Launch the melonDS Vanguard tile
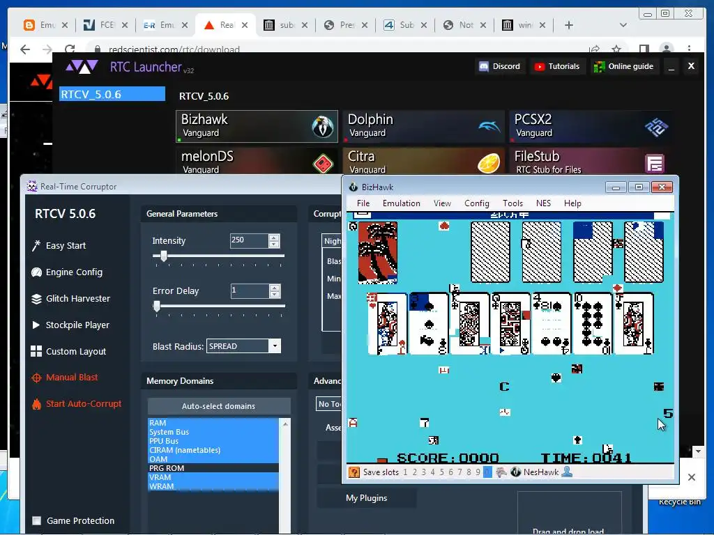 (257, 161)
